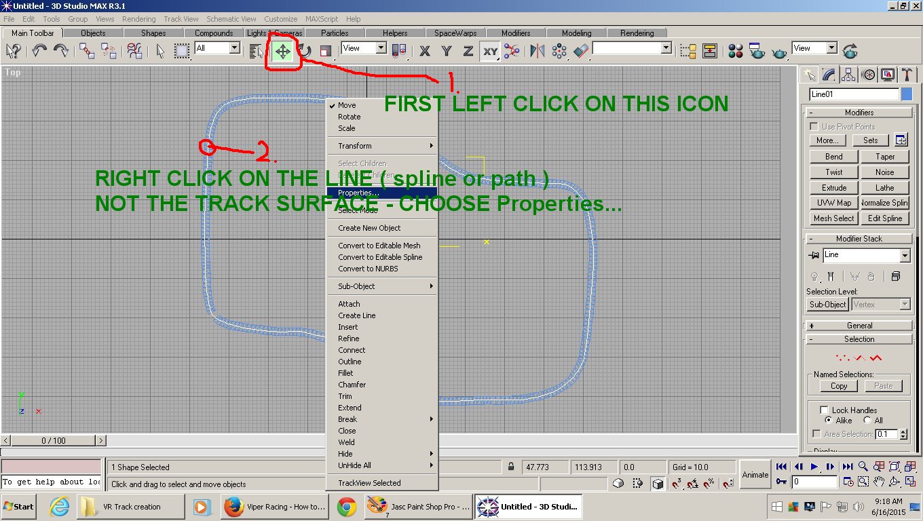Screen dimensions: 923x521
Task: Click the Line01 object name field
Action: pyautogui.click(x=854, y=94)
